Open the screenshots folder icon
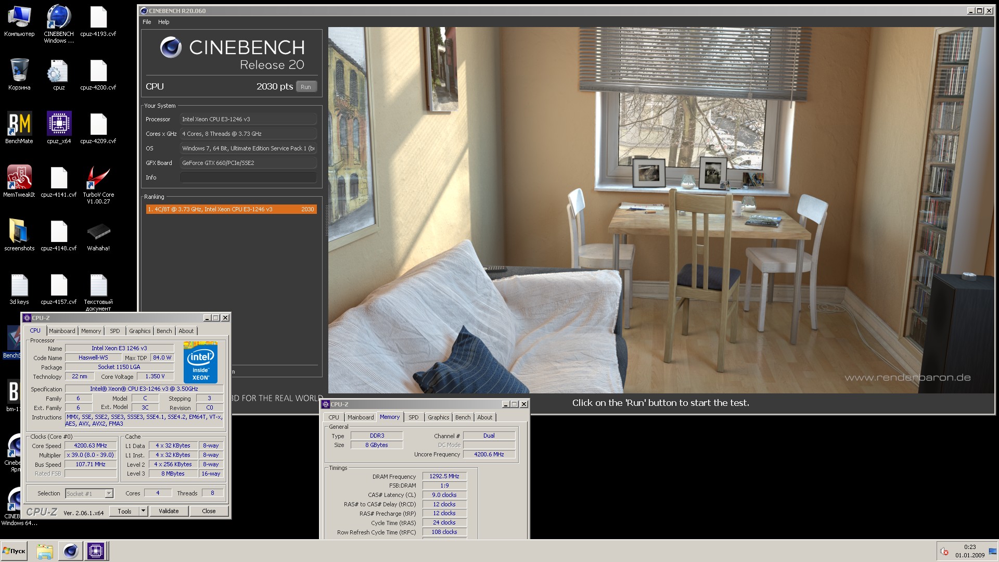 19,235
